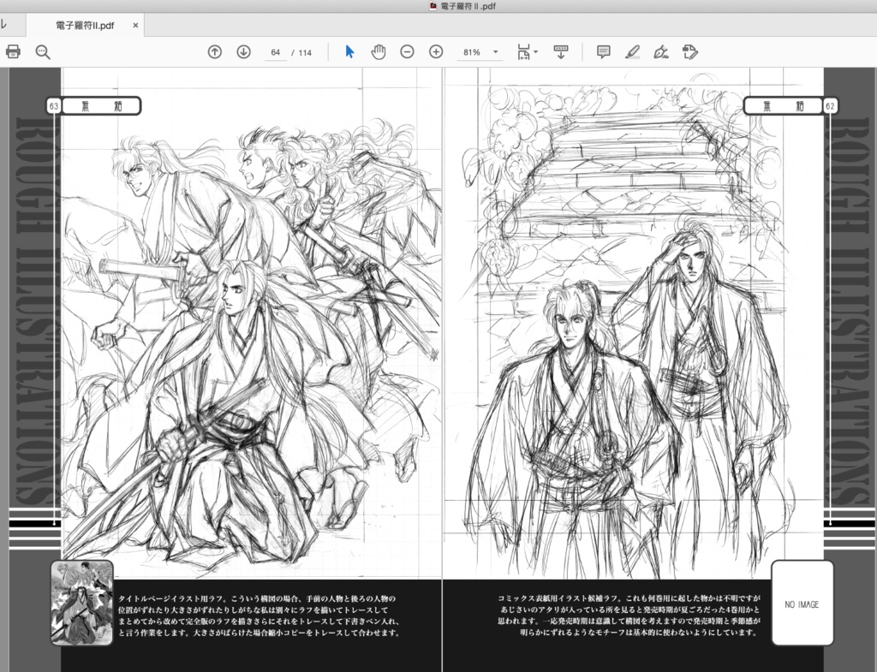877x672 pixels.
Task: Zoom out with the minus button
Action: click(407, 52)
